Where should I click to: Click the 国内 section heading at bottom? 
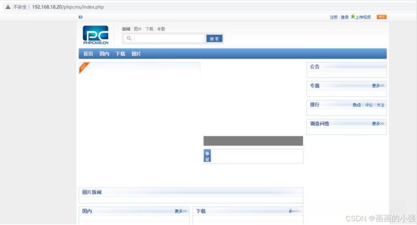[x=87, y=211]
